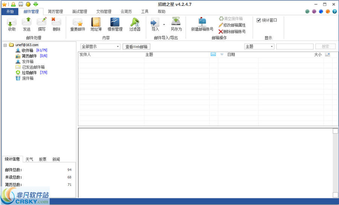The height and width of the screenshot is (205, 339).
Task: Click the sort arrow in the mail header
Action: click(x=222, y=54)
